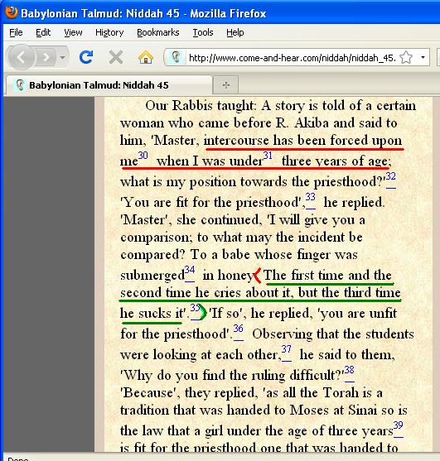
Task: Open the Tools menu
Action: pos(203,32)
